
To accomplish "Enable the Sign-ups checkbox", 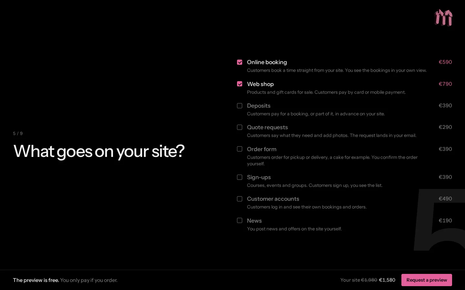I will 240,177.
